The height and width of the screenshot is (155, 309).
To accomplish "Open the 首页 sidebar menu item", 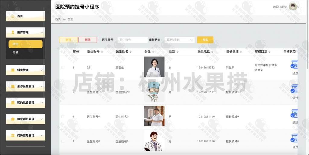I will [25, 16].
